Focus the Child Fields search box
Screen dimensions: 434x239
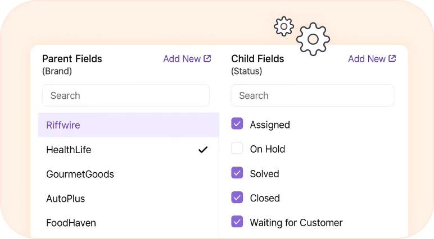click(x=313, y=95)
